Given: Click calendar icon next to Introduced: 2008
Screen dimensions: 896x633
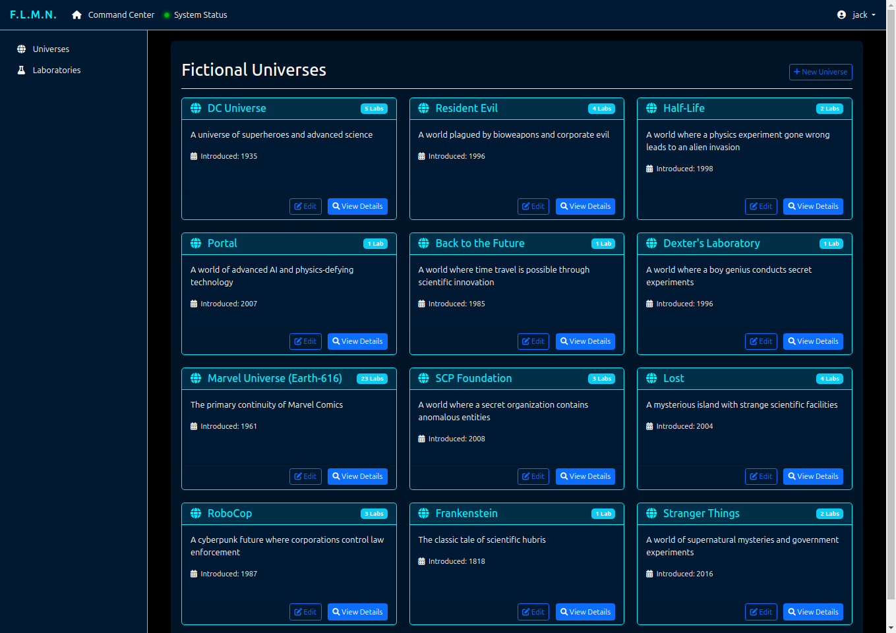Looking at the screenshot, I should point(421,439).
